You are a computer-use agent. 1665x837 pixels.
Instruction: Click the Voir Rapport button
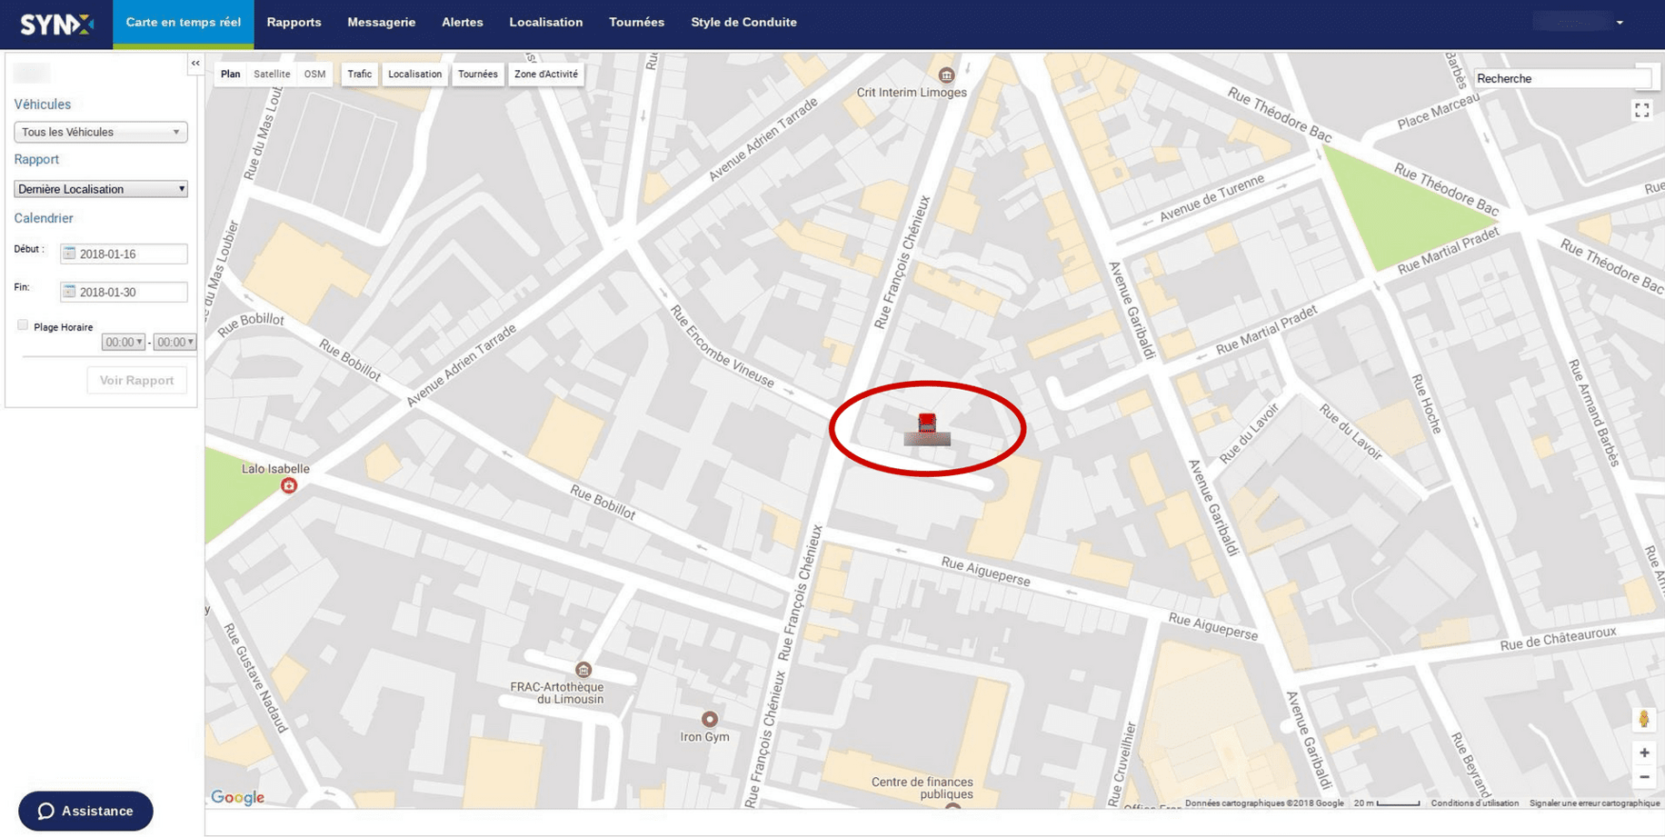[136, 380]
